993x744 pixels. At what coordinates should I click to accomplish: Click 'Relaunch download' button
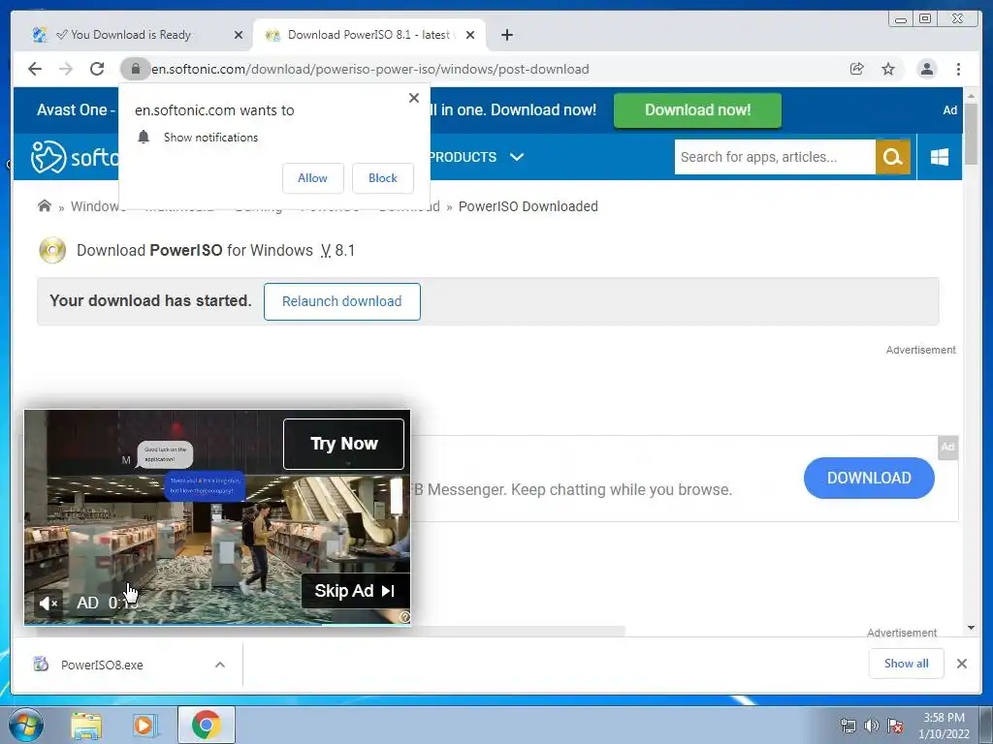pos(342,302)
